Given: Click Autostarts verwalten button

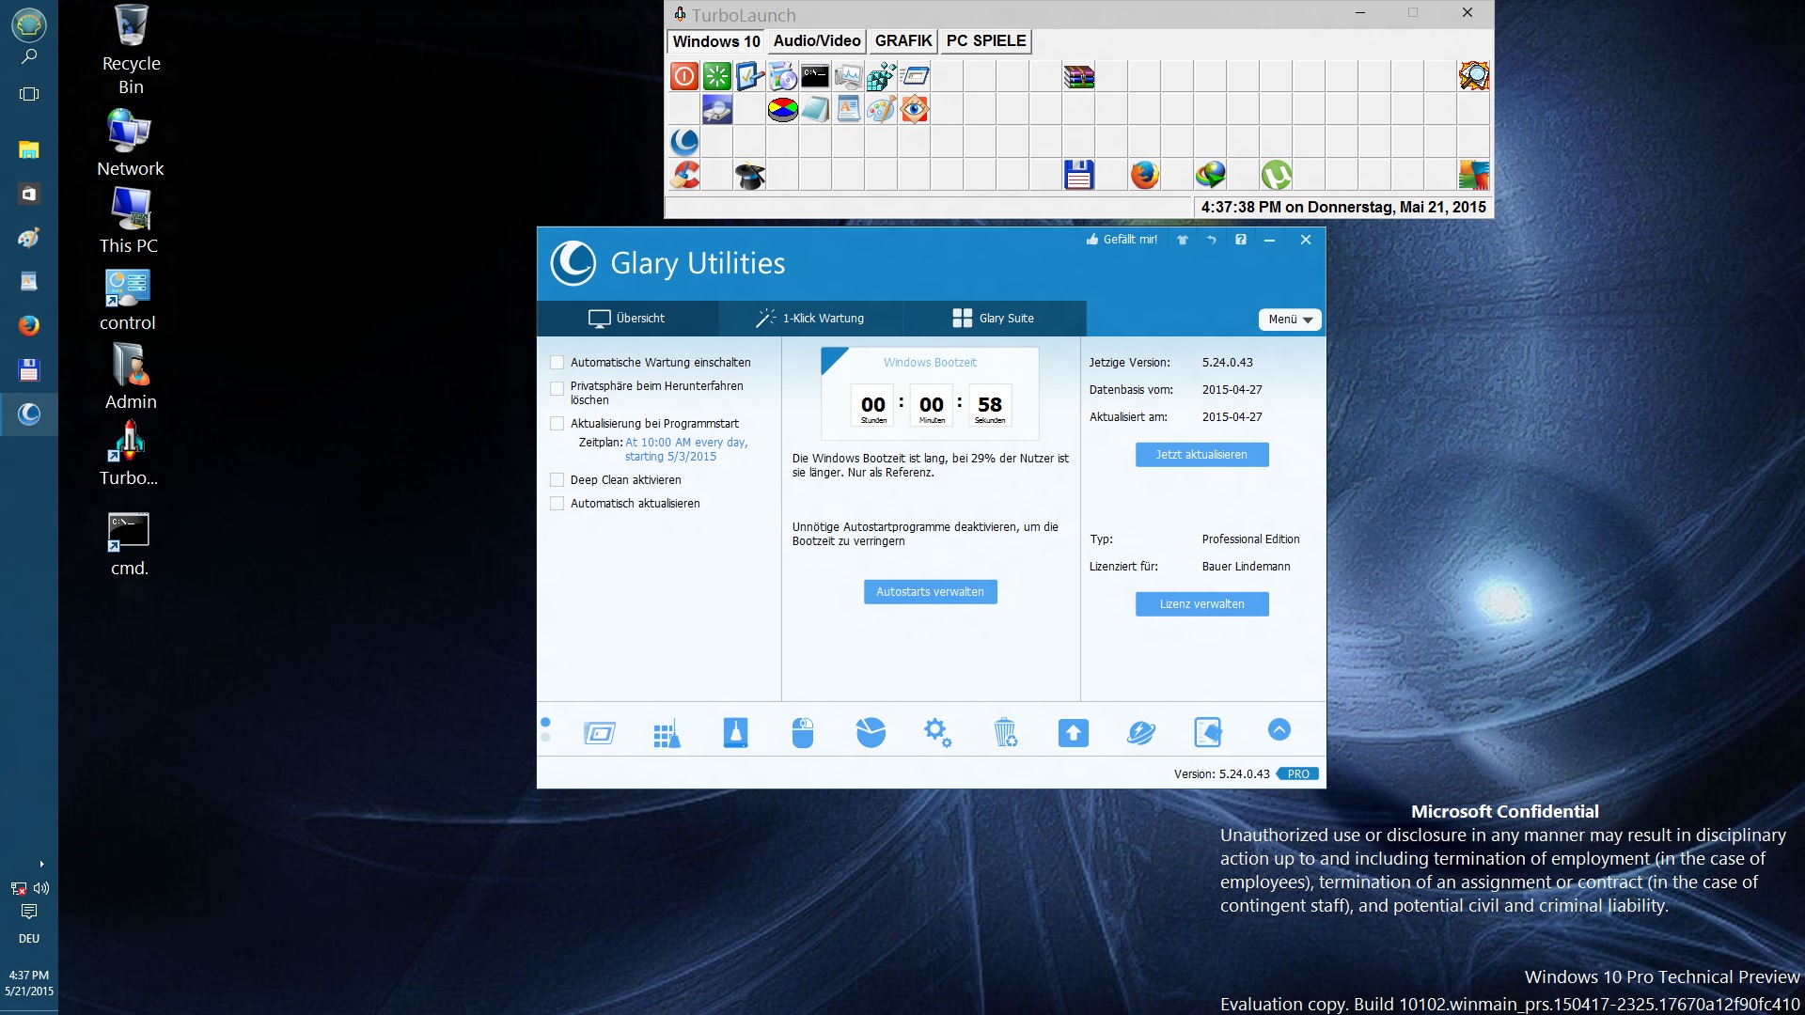Looking at the screenshot, I should click(x=930, y=592).
